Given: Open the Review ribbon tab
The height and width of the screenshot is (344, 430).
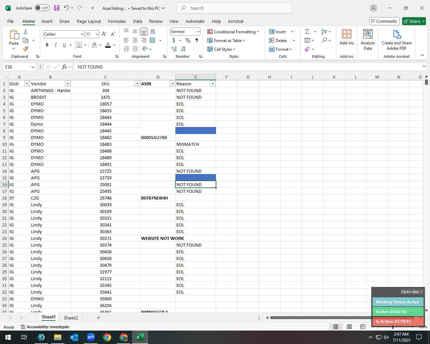Looking at the screenshot, I should [156, 21].
